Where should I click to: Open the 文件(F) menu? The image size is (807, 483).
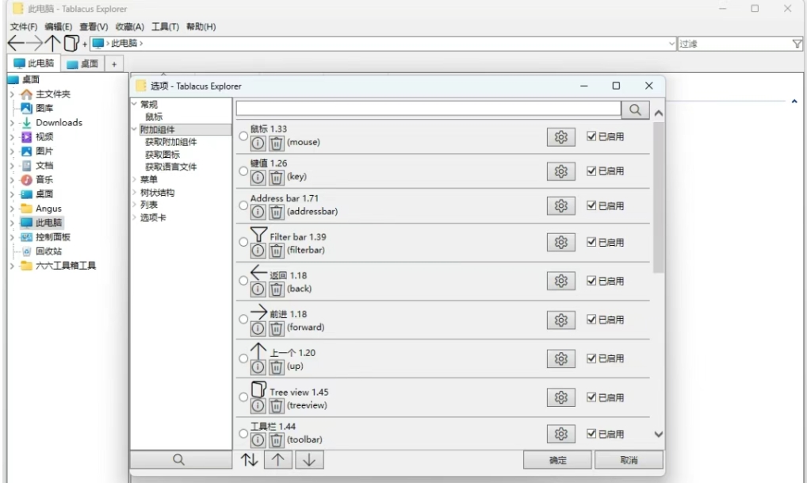(24, 27)
